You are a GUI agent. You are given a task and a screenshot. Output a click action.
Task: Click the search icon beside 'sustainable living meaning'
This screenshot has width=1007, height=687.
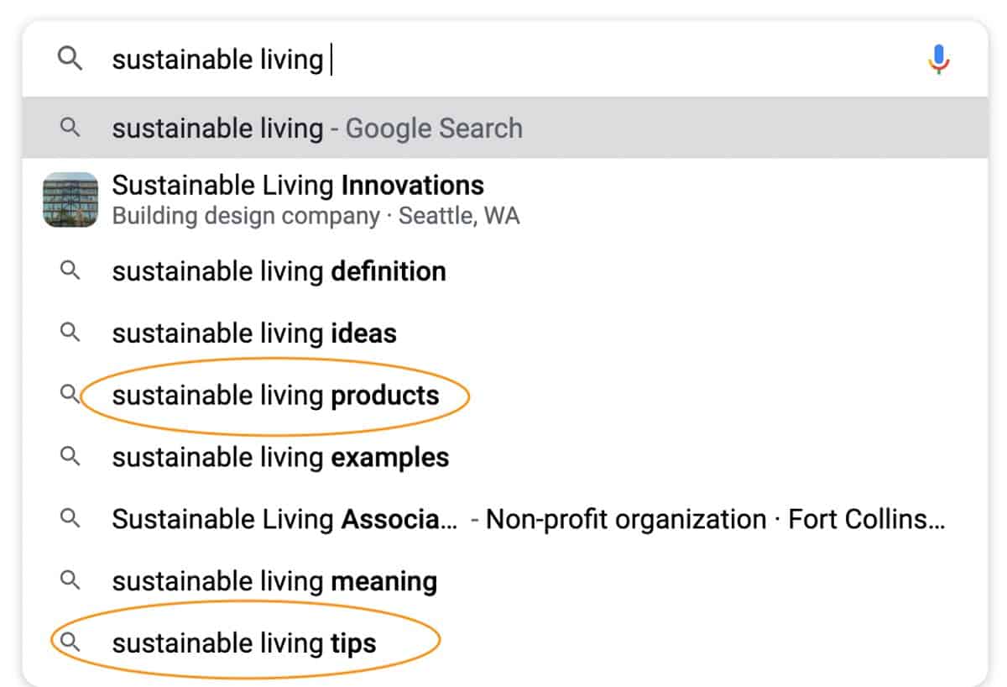click(x=70, y=580)
